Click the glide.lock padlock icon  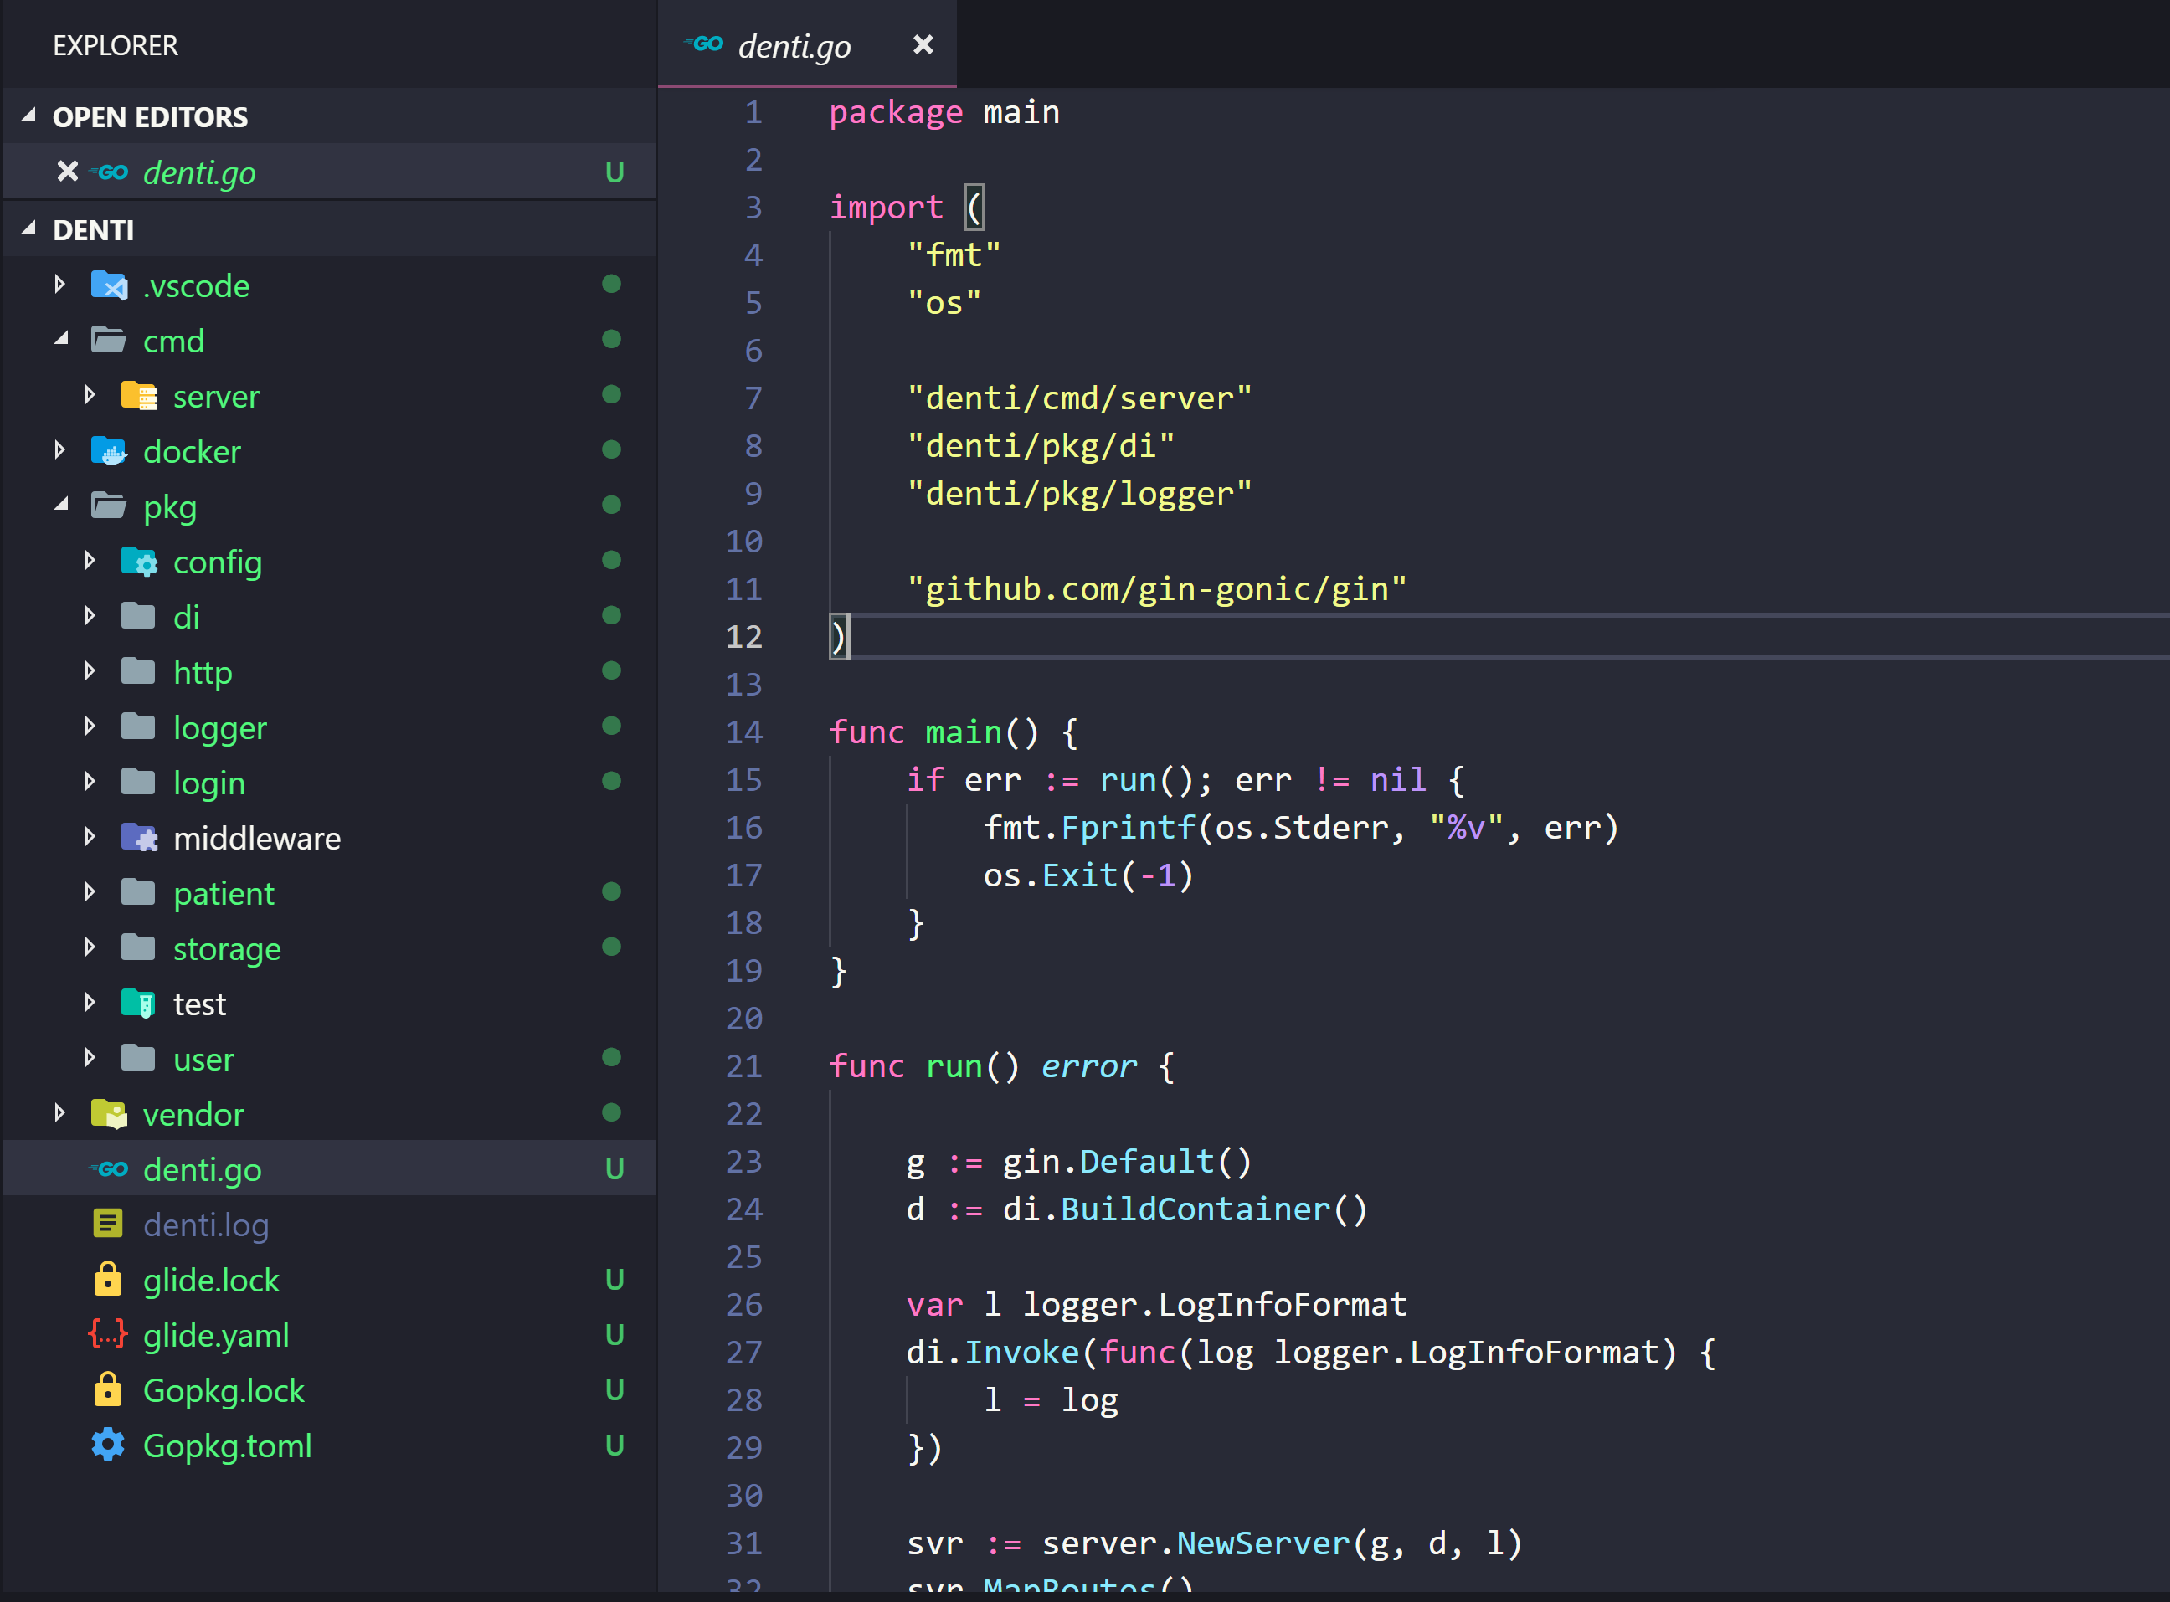click(x=108, y=1279)
